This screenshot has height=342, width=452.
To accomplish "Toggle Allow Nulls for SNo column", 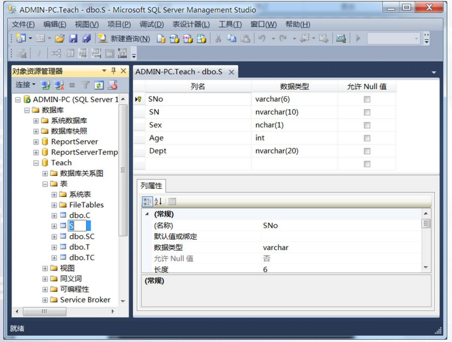I will click(367, 99).
